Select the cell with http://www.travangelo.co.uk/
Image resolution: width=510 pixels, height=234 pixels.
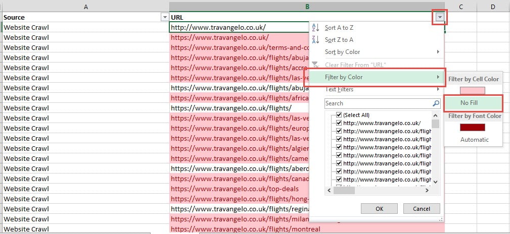point(240,27)
